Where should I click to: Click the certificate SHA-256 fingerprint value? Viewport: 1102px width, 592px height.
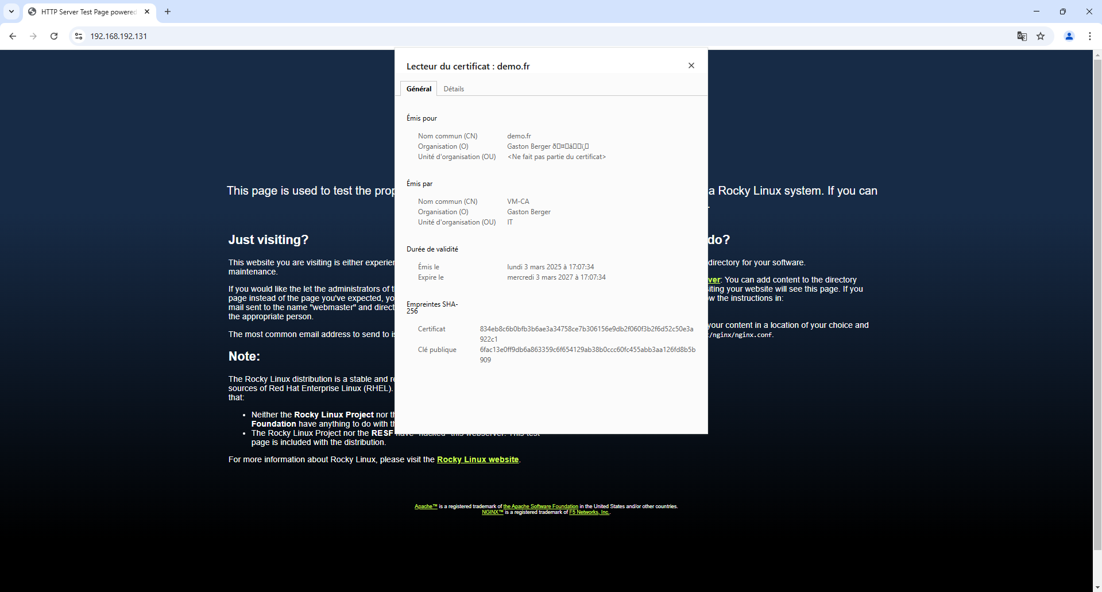point(586,334)
